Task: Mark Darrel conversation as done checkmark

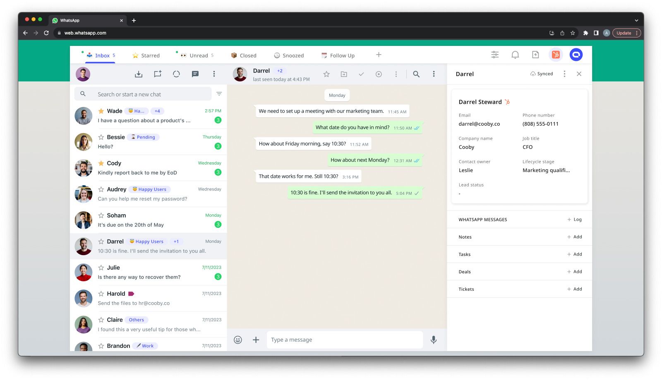Action: point(361,74)
